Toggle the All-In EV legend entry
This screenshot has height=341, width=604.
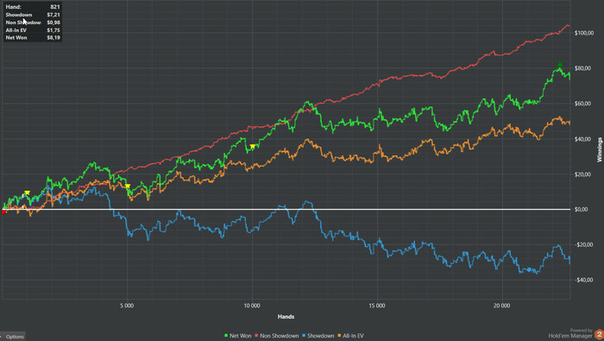[350, 336]
